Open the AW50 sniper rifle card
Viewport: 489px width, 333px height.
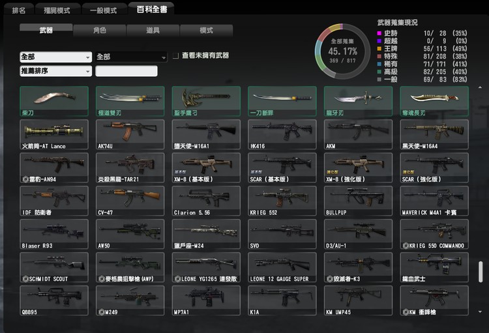(x=130, y=234)
